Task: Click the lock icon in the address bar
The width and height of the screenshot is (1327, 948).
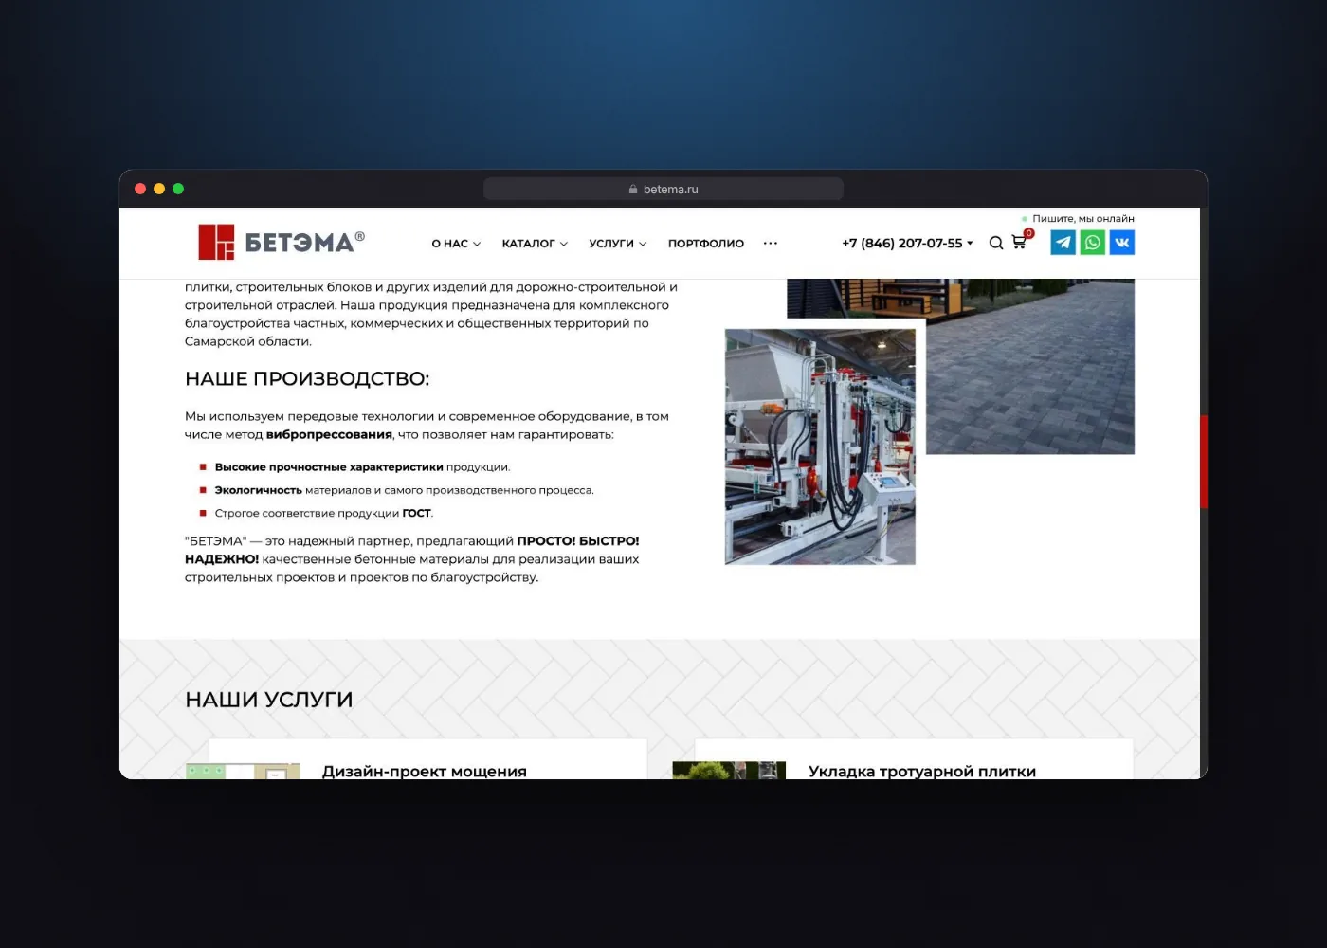Action: tap(633, 190)
